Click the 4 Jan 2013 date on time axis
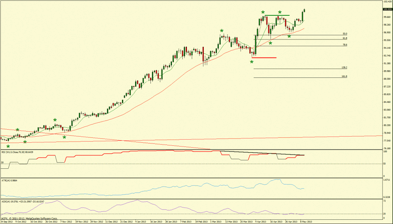 coord(140,222)
